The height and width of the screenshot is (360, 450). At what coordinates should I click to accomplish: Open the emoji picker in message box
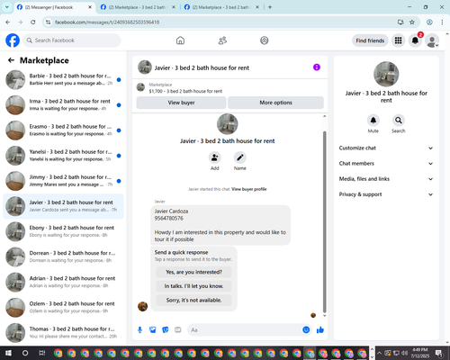[306, 330]
